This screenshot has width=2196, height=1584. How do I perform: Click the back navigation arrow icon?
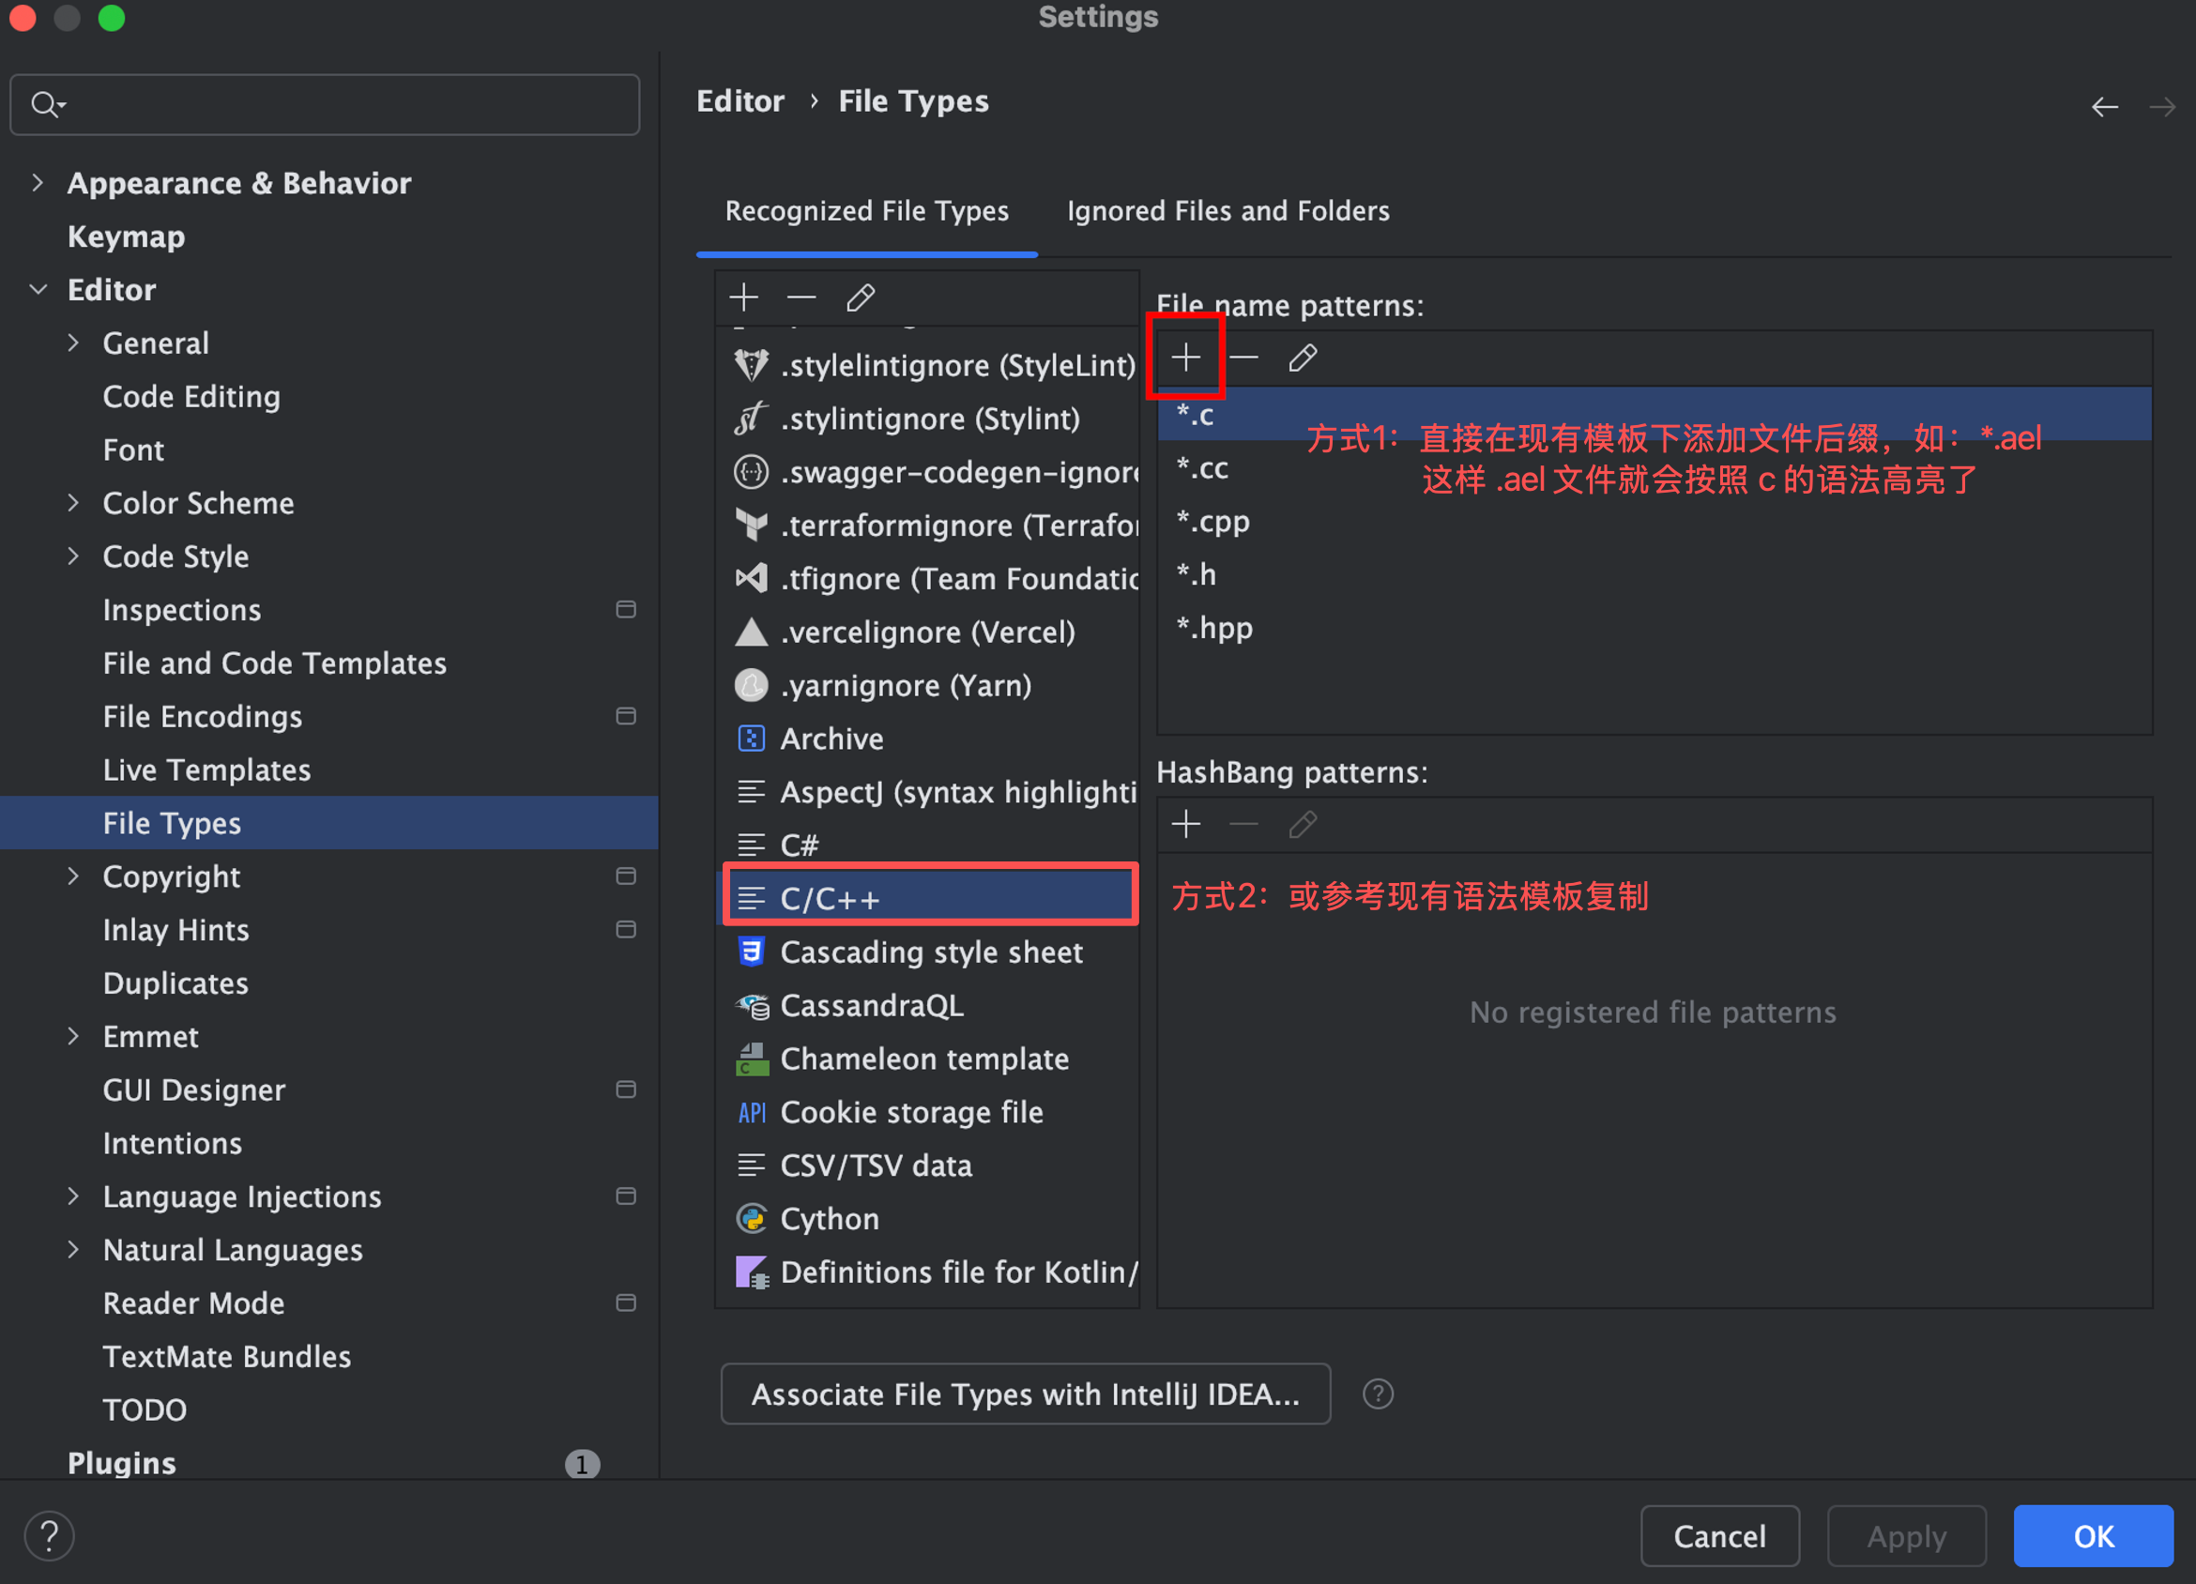pyautogui.click(x=2104, y=106)
